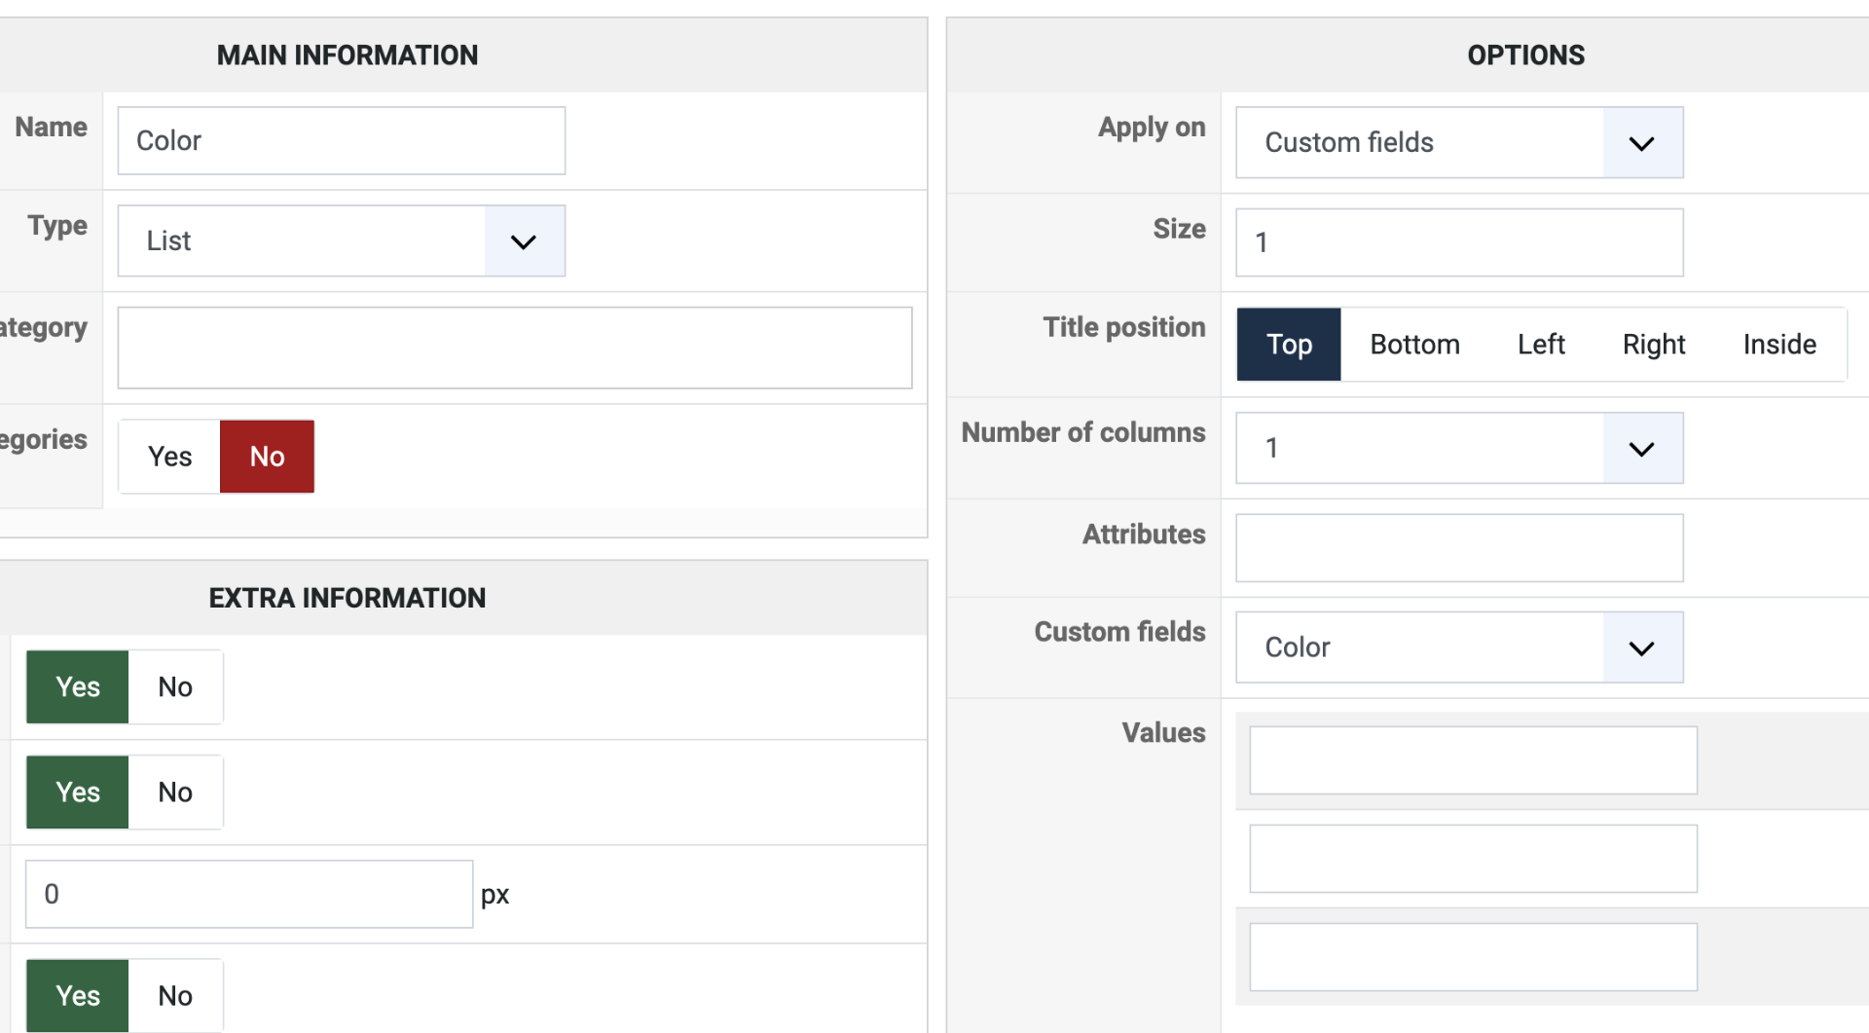1869x1033 pixels.
Task: Focus the px width input field
Action: [x=248, y=894]
